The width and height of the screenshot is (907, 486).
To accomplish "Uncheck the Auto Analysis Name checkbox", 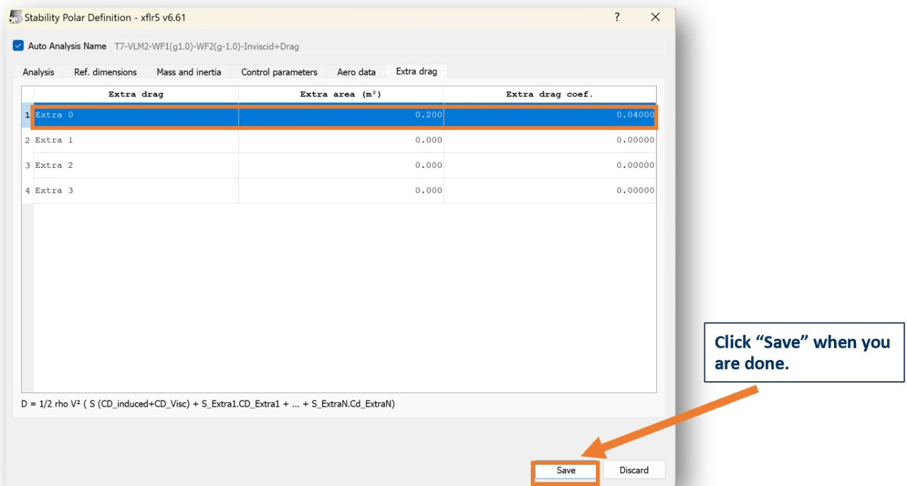I will [x=18, y=46].
